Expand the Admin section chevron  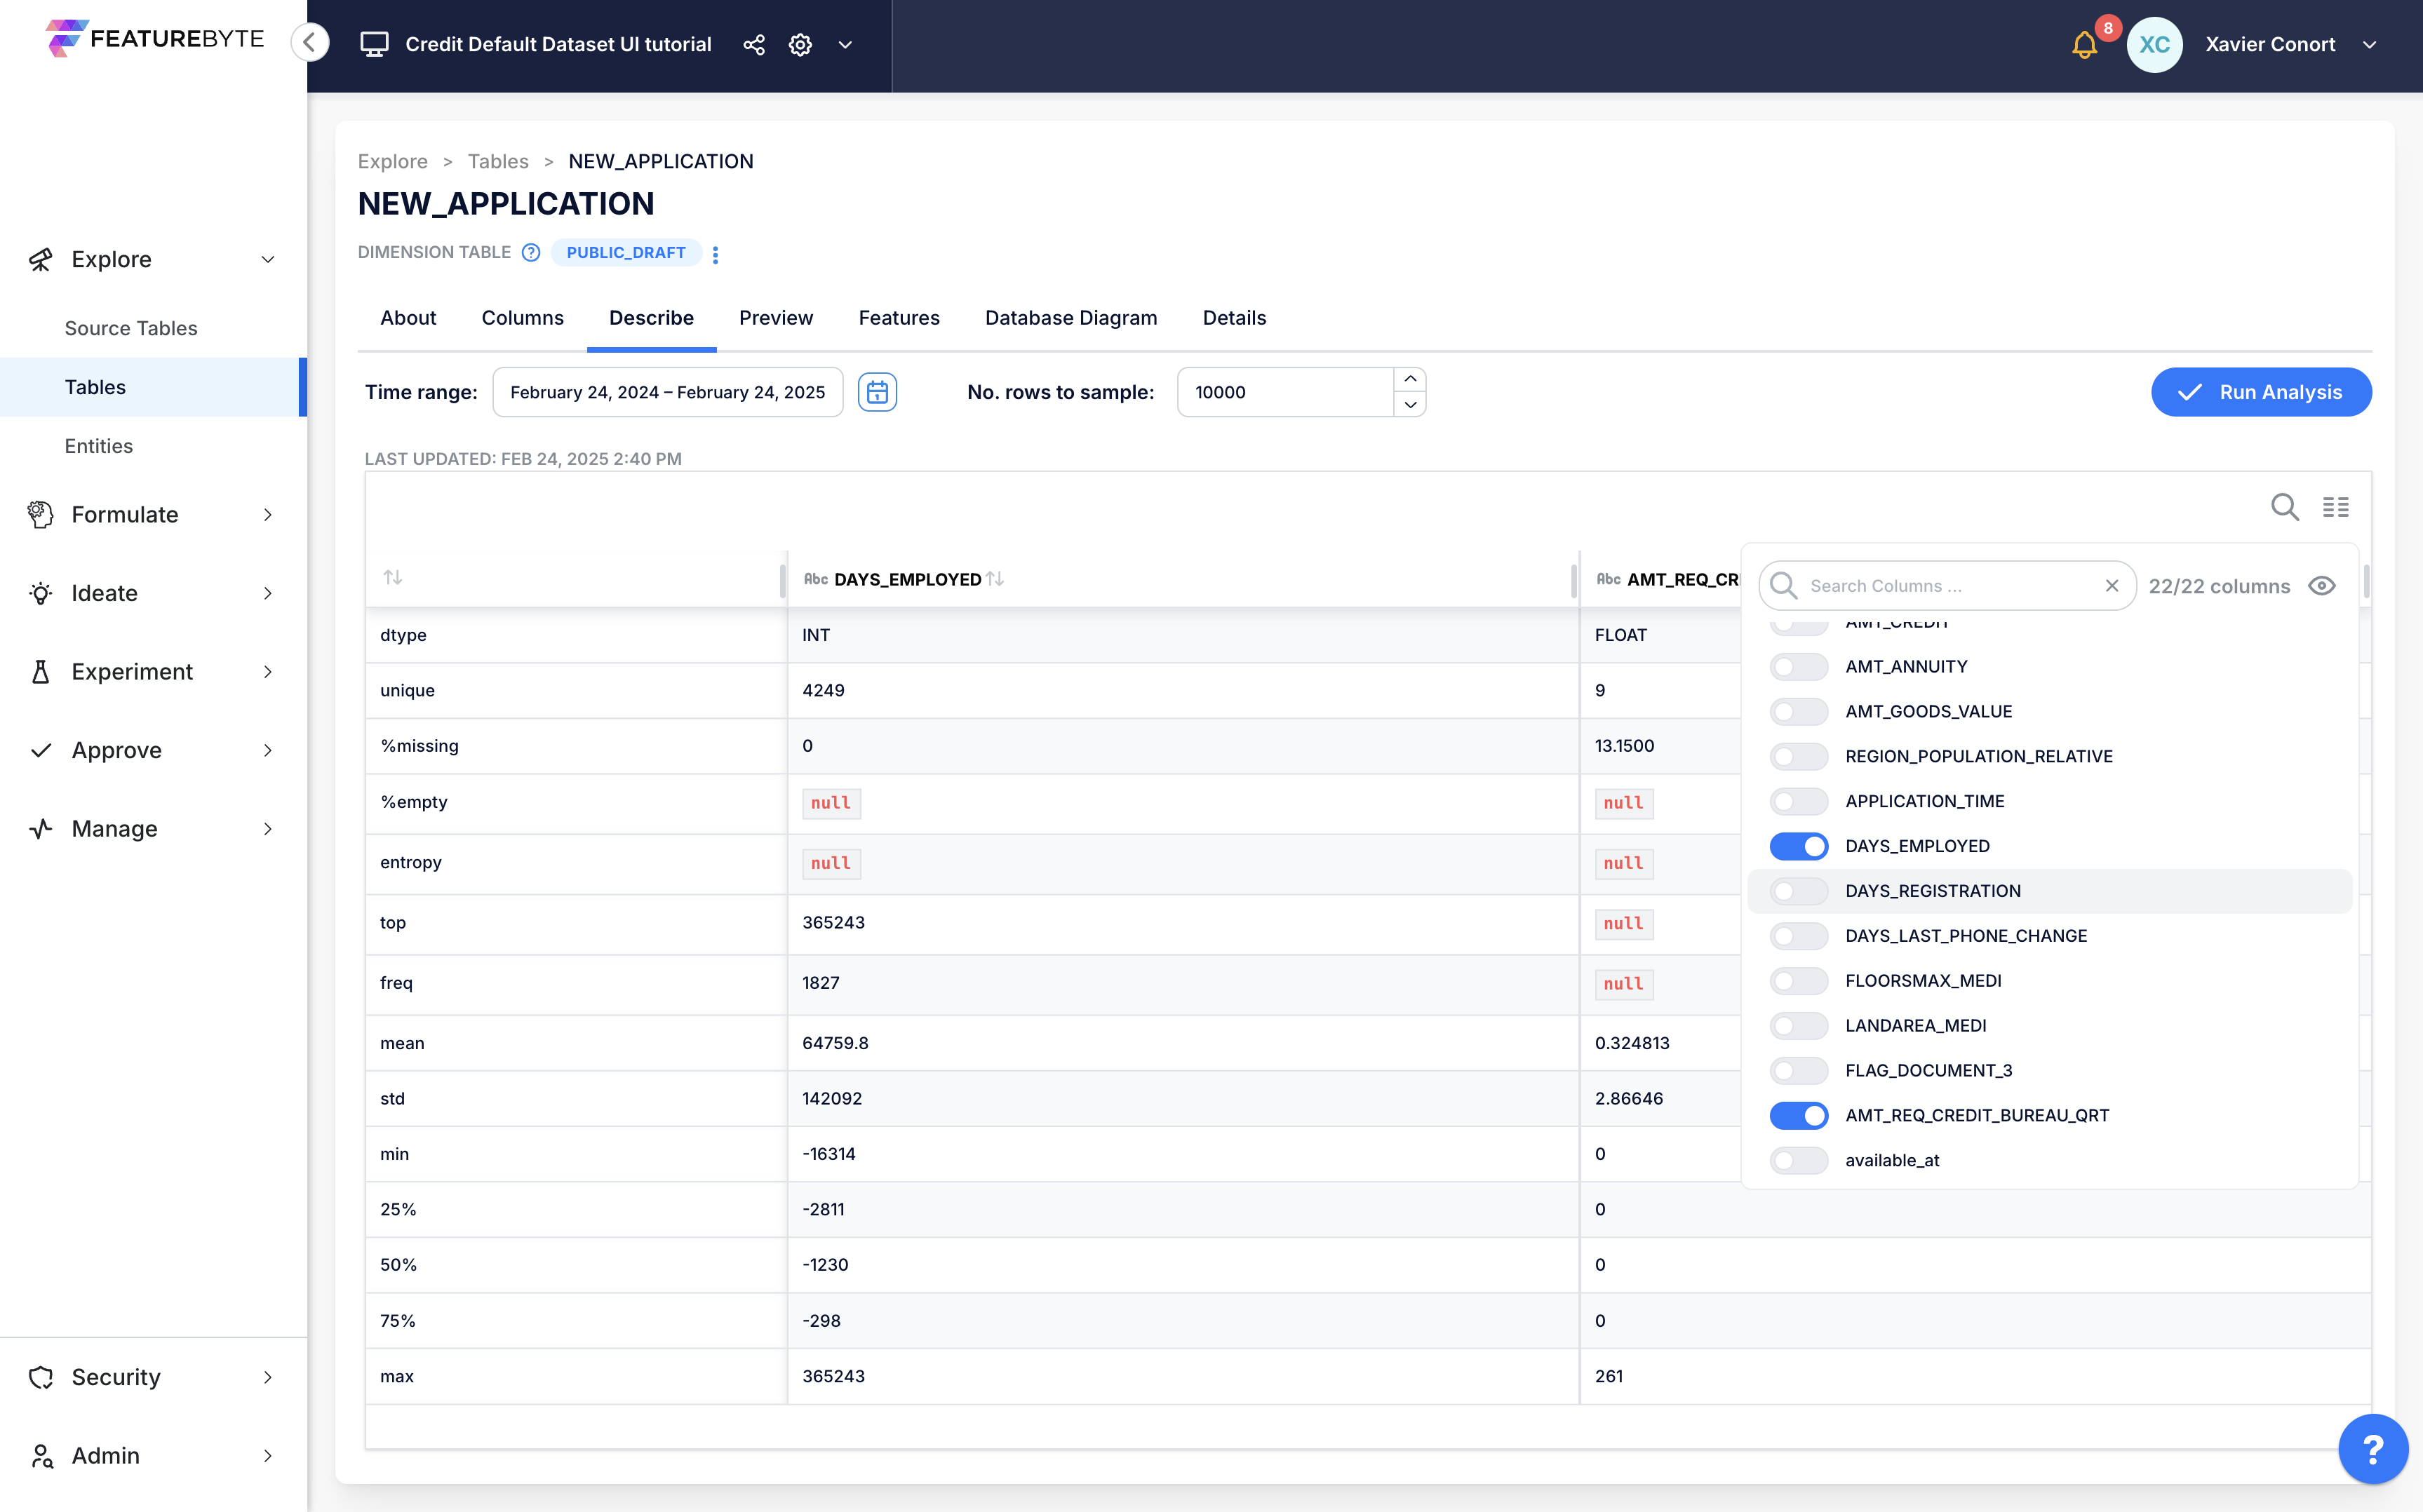click(268, 1456)
